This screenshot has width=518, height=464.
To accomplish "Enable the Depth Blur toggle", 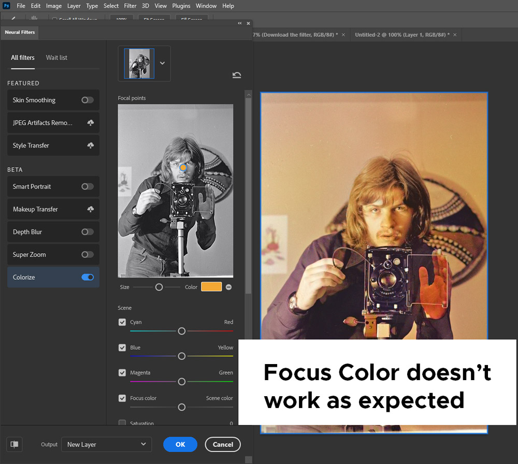I will [88, 232].
